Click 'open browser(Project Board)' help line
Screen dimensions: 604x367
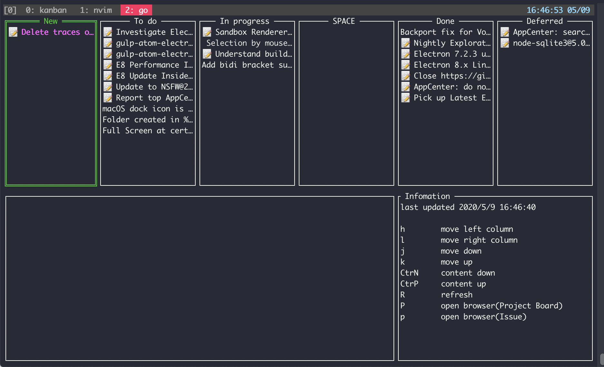pos(482,306)
